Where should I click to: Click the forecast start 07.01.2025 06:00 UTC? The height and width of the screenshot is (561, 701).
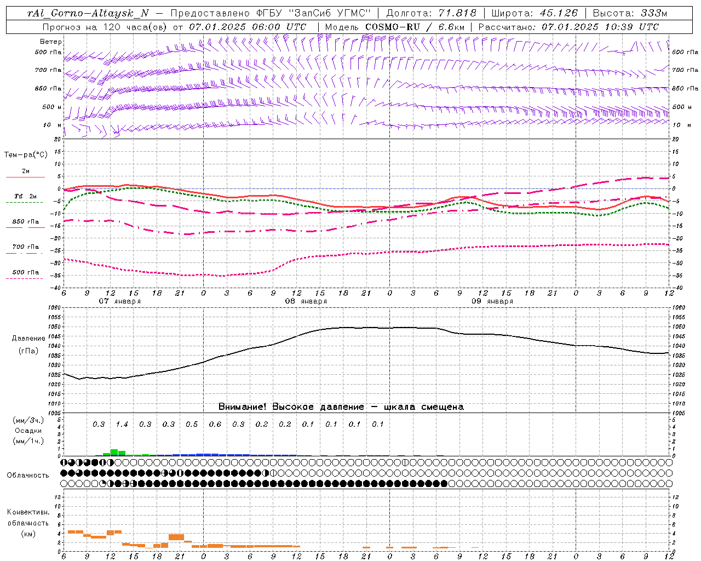click(248, 27)
